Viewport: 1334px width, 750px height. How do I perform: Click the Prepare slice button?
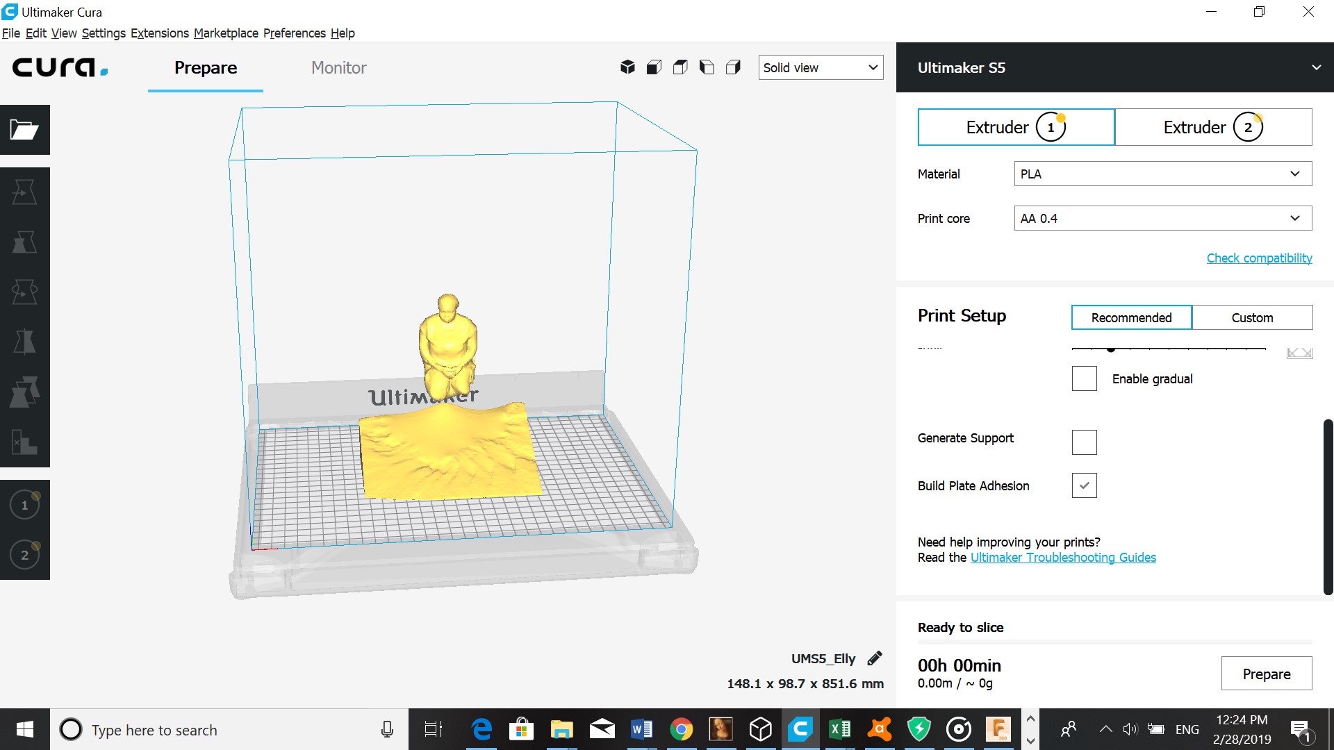pyautogui.click(x=1266, y=674)
